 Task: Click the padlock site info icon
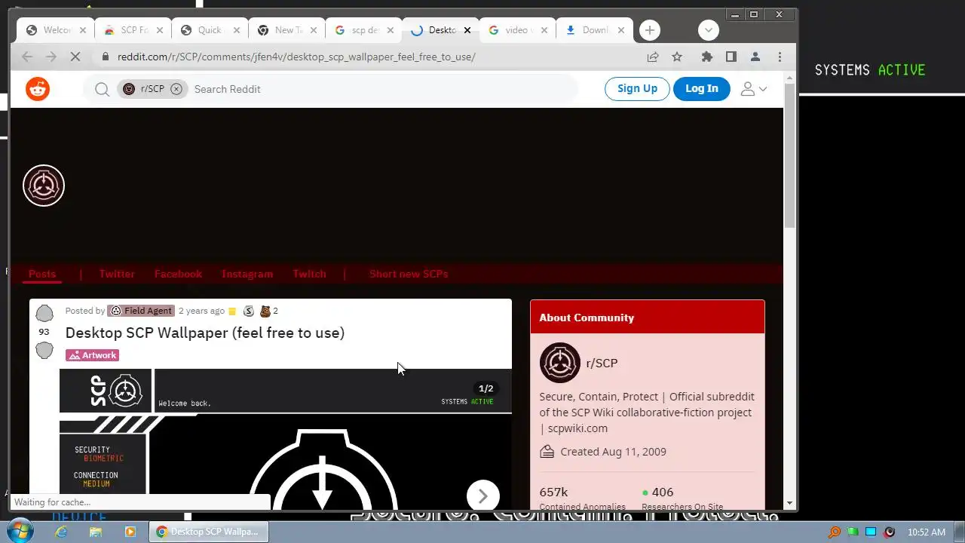pyautogui.click(x=105, y=57)
